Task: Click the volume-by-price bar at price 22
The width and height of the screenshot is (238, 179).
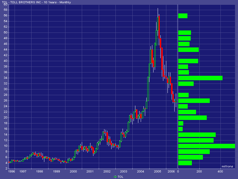Action: pos(187,112)
